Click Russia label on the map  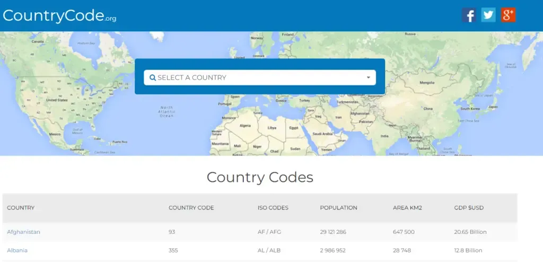[x=410, y=34]
